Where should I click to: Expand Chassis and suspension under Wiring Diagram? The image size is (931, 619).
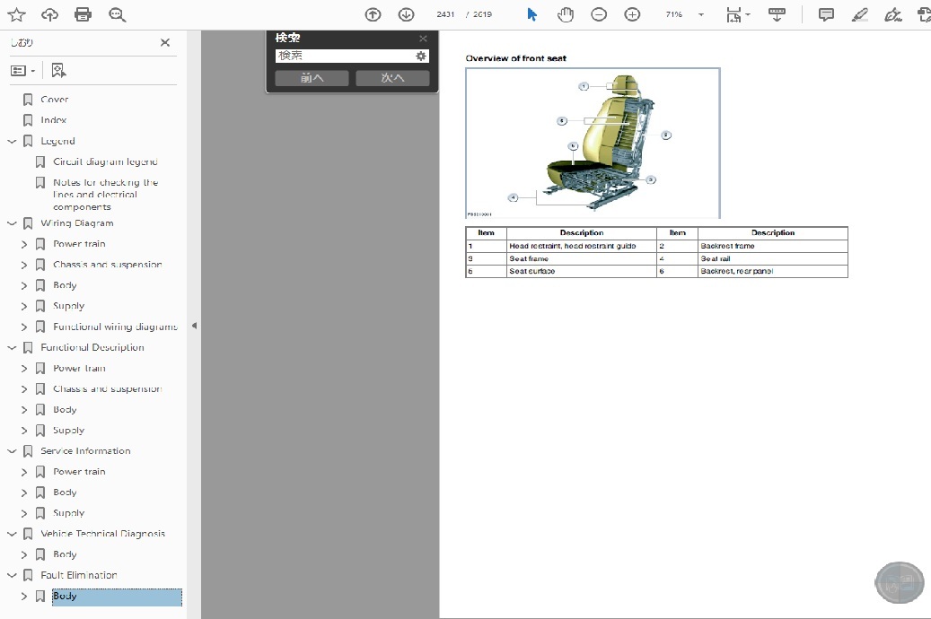click(24, 265)
